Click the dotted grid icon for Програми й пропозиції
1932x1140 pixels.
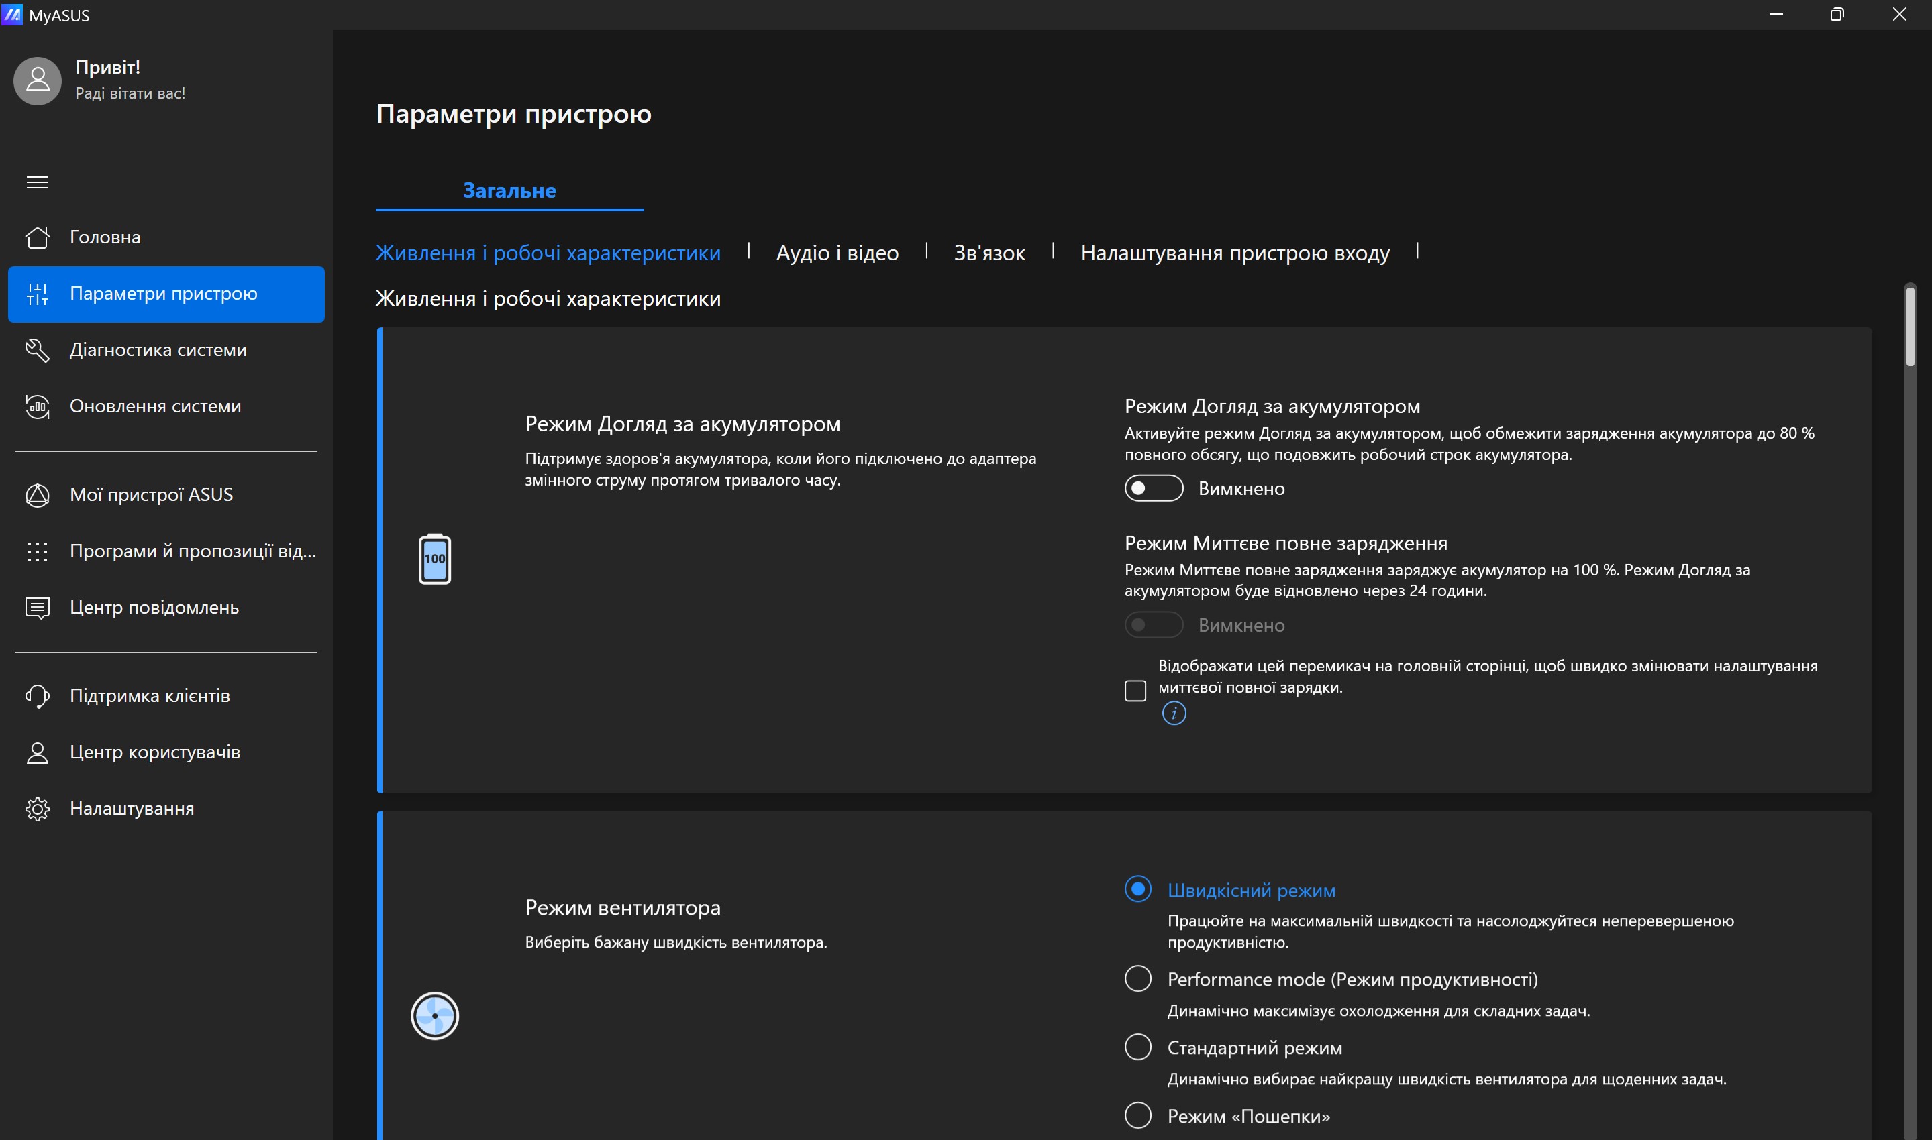38,552
